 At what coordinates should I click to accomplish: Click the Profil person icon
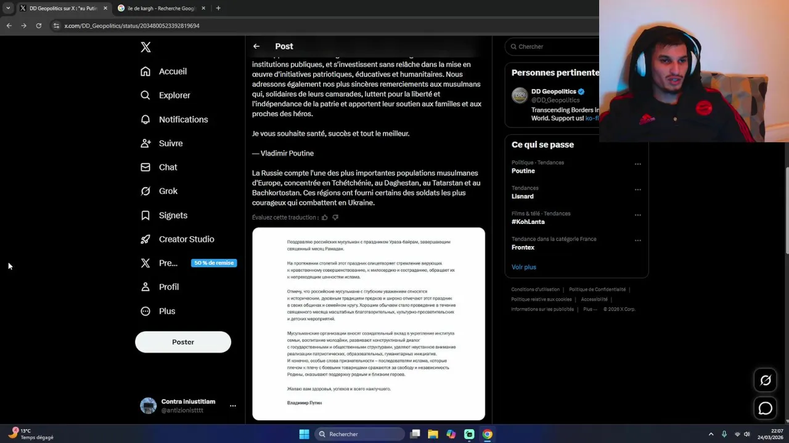[145, 287]
